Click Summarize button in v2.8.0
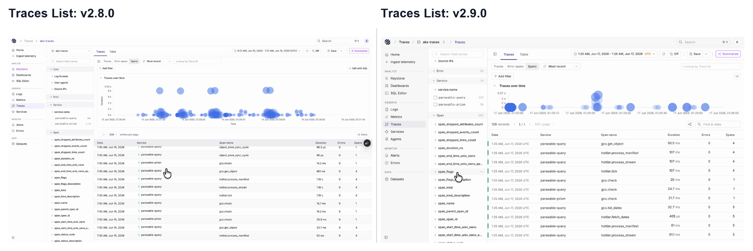Screen dimensions: 753x251 (359, 51)
